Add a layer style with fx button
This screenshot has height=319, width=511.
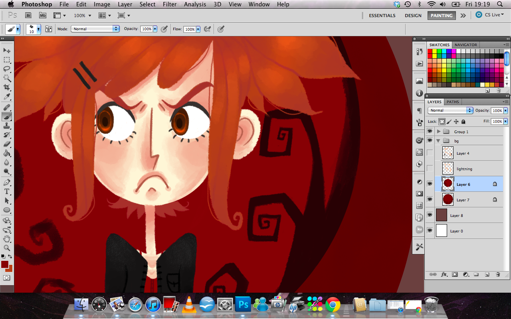click(444, 274)
